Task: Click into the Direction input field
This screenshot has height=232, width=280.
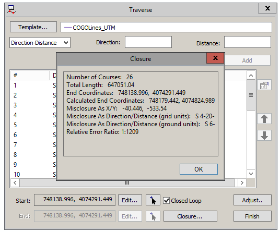Action: pyautogui.click(x=148, y=42)
